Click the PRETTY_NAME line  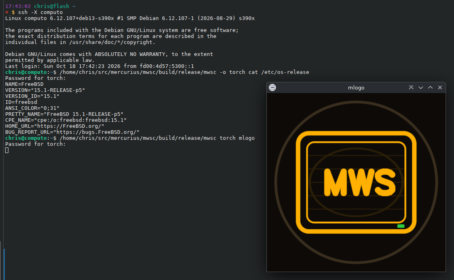64,114
